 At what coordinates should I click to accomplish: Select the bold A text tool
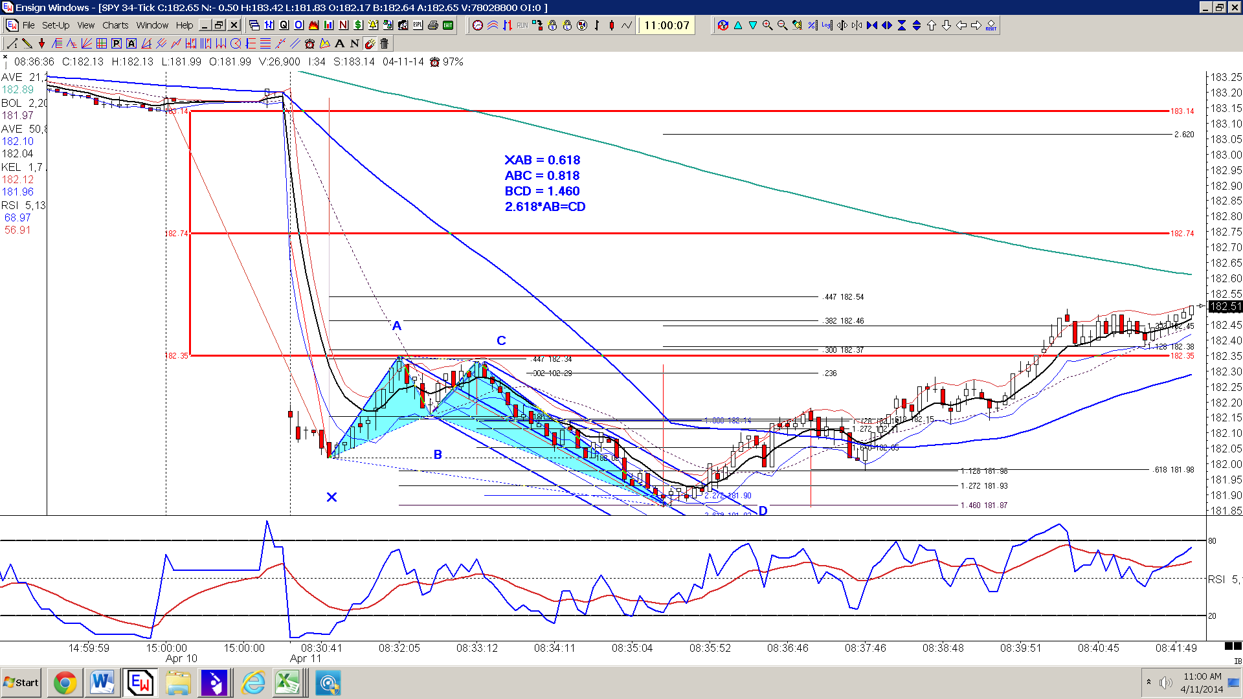click(339, 43)
